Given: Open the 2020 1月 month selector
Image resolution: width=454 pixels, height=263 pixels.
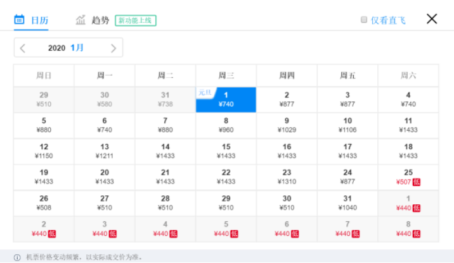Looking at the screenshot, I should click(x=66, y=47).
